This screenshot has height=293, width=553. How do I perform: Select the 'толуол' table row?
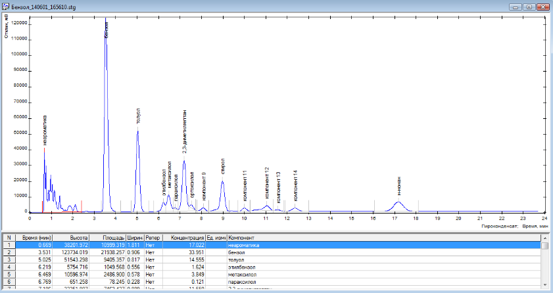pyautogui.click(x=237, y=260)
